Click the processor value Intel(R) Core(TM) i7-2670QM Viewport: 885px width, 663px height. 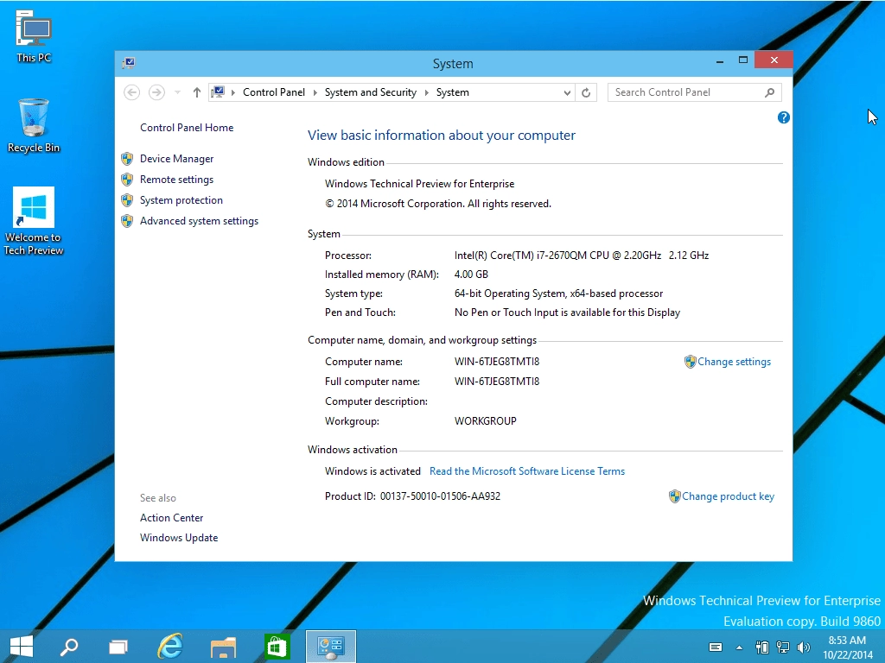coord(582,256)
